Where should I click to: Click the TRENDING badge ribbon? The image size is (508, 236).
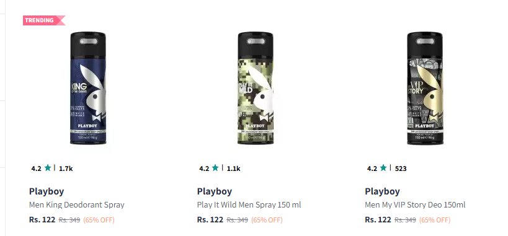click(x=44, y=20)
